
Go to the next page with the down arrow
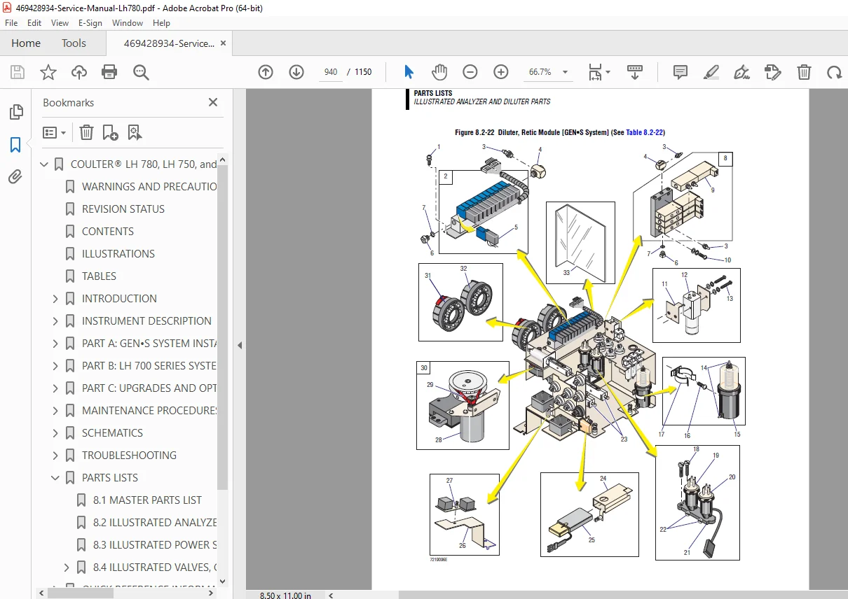pos(296,72)
